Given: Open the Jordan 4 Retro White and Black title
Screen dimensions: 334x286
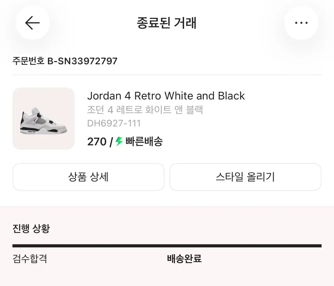Looking at the screenshot, I should click(x=166, y=96).
